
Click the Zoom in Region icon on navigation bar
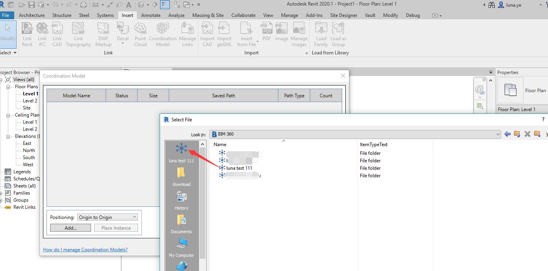pyautogui.click(x=480, y=106)
